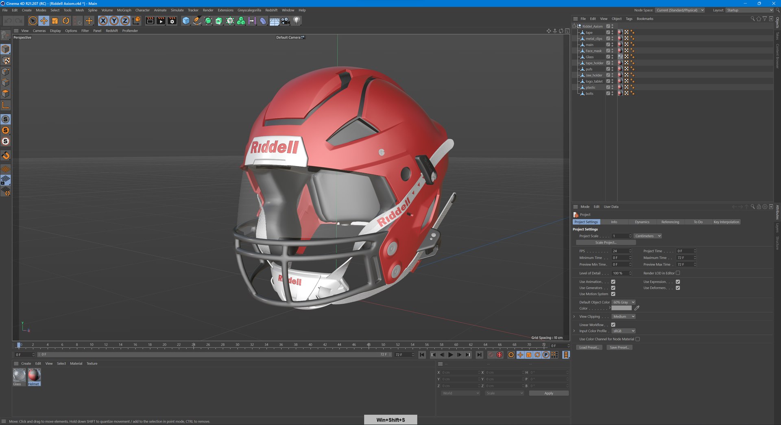Enable Render LOD in Editor checkbox
The image size is (781, 425).
point(678,273)
